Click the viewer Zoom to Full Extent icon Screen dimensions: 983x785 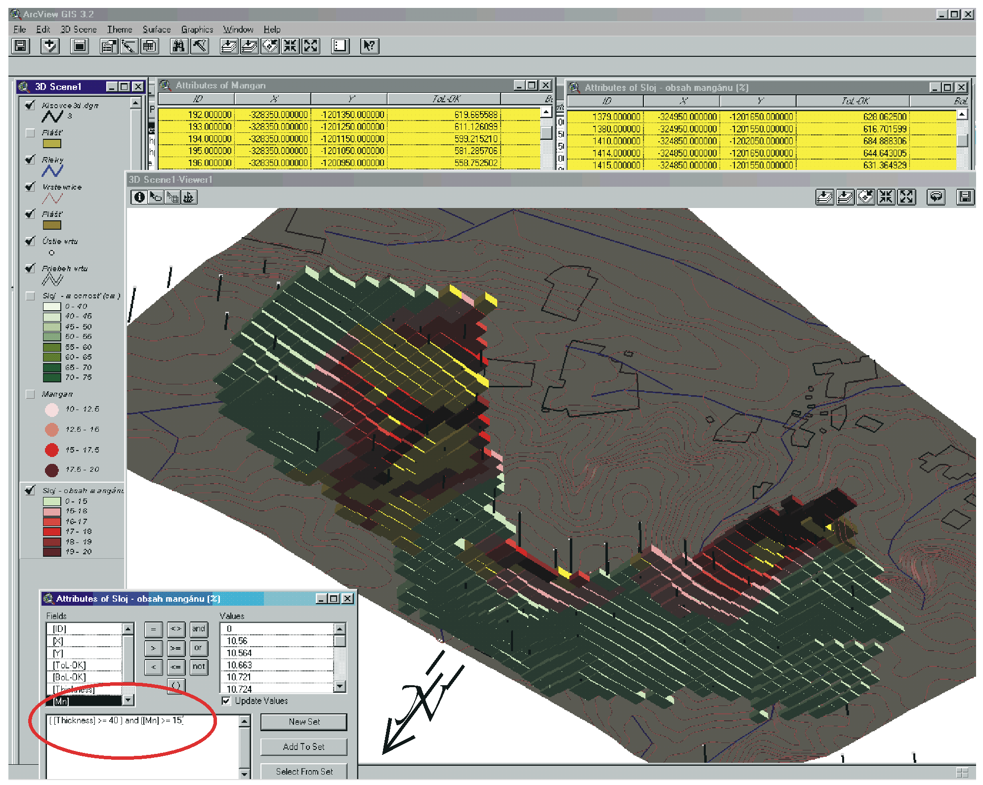(x=824, y=197)
